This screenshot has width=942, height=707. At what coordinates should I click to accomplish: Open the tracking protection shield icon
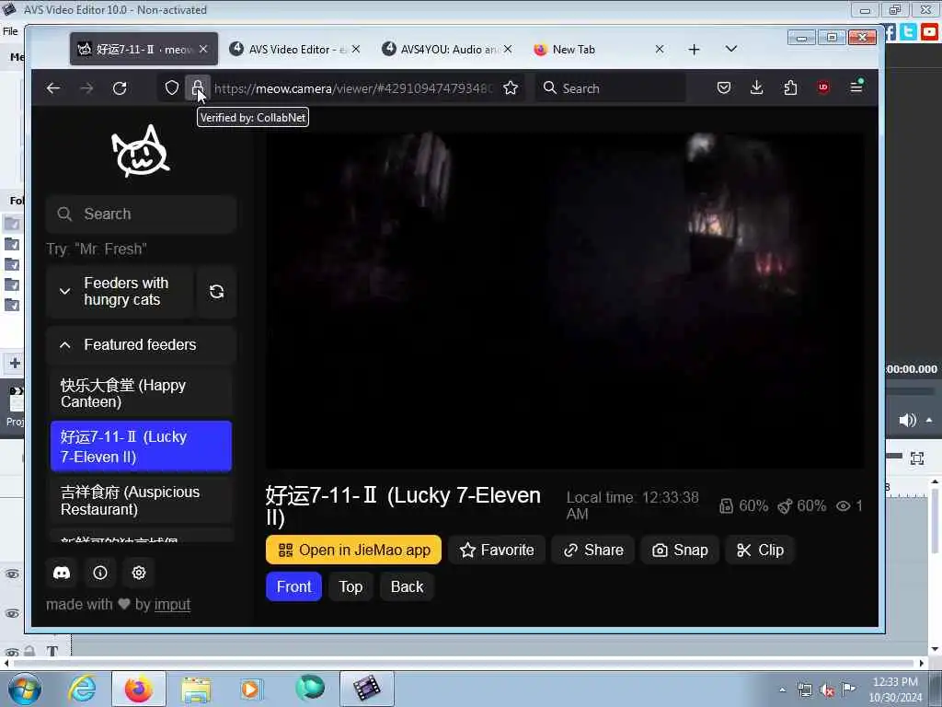pyautogui.click(x=172, y=88)
